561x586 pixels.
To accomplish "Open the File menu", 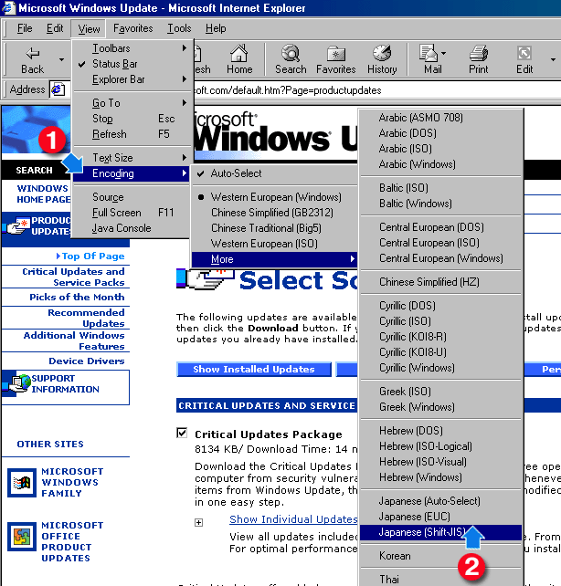I will (x=25, y=28).
